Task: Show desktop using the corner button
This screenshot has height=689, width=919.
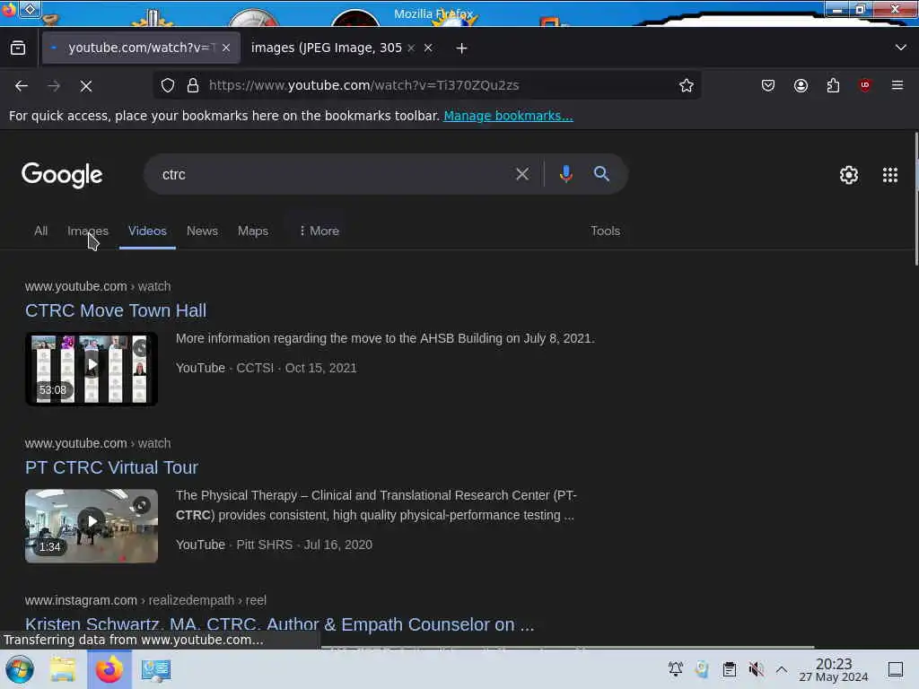Action: pos(895,669)
